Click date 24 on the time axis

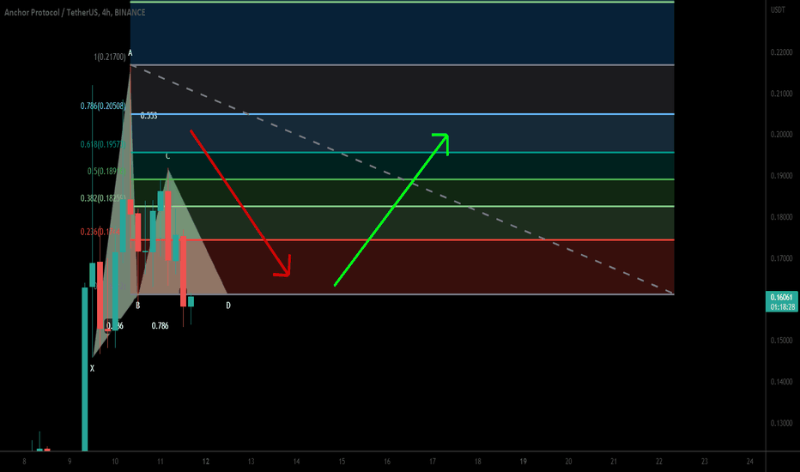pyautogui.click(x=749, y=462)
